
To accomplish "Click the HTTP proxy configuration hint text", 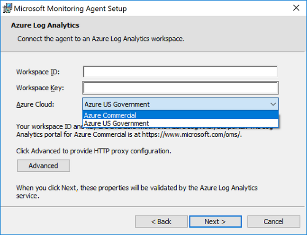I will click(x=93, y=151).
